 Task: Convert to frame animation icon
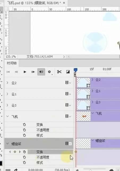pyautogui.click(x=8, y=170)
